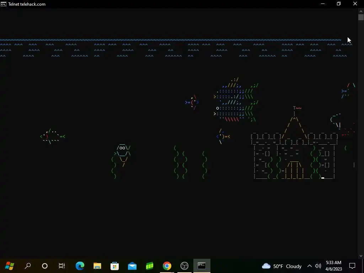364x273 pixels.
Task: Open Cortana circle icon
Action: pyautogui.click(x=44, y=266)
